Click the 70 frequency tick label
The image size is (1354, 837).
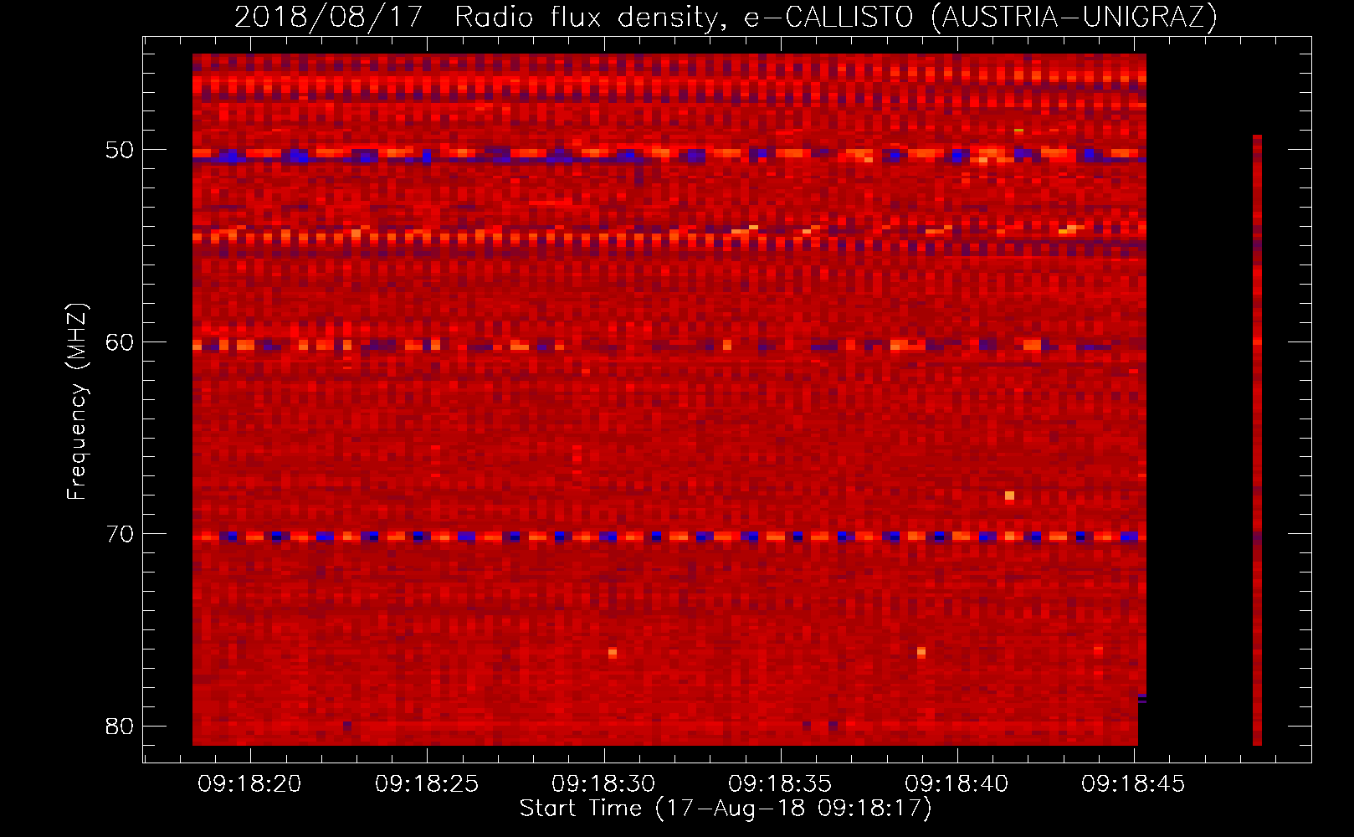pos(120,534)
